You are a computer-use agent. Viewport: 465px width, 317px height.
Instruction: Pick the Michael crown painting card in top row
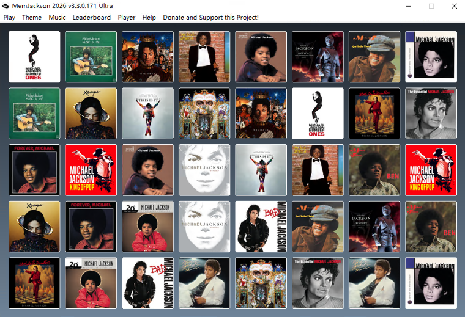pos(147,57)
